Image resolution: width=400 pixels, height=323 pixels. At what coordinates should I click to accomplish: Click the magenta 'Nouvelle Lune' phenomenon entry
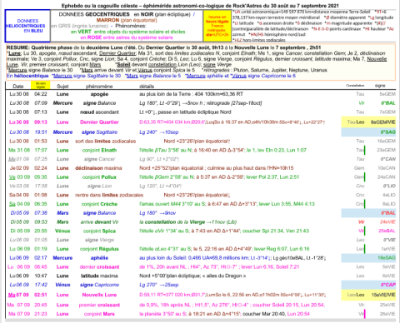(x=99, y=295)
